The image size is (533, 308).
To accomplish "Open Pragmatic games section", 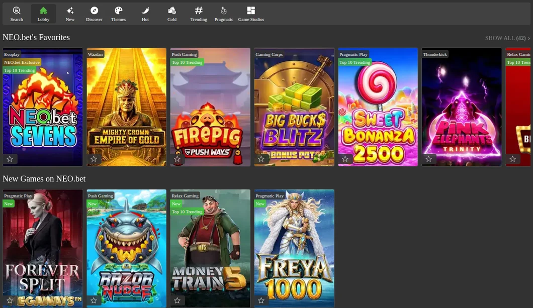I will (224, 14).
